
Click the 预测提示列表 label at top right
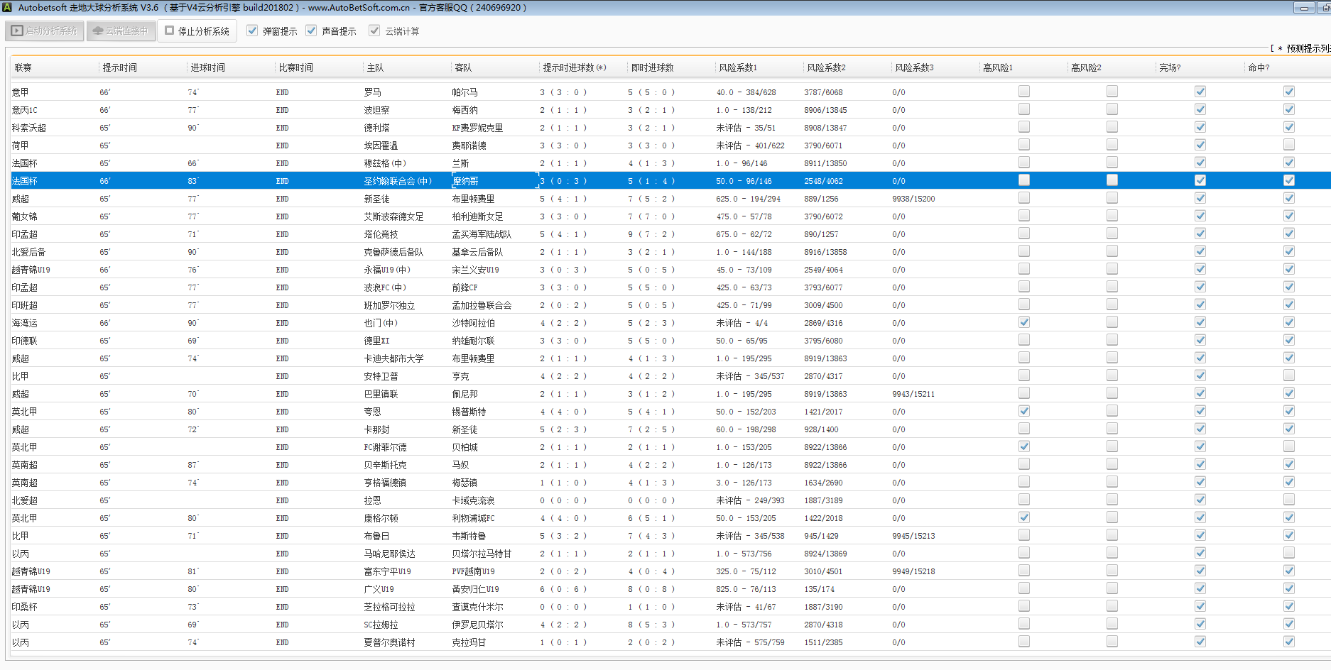(1307, 48)
